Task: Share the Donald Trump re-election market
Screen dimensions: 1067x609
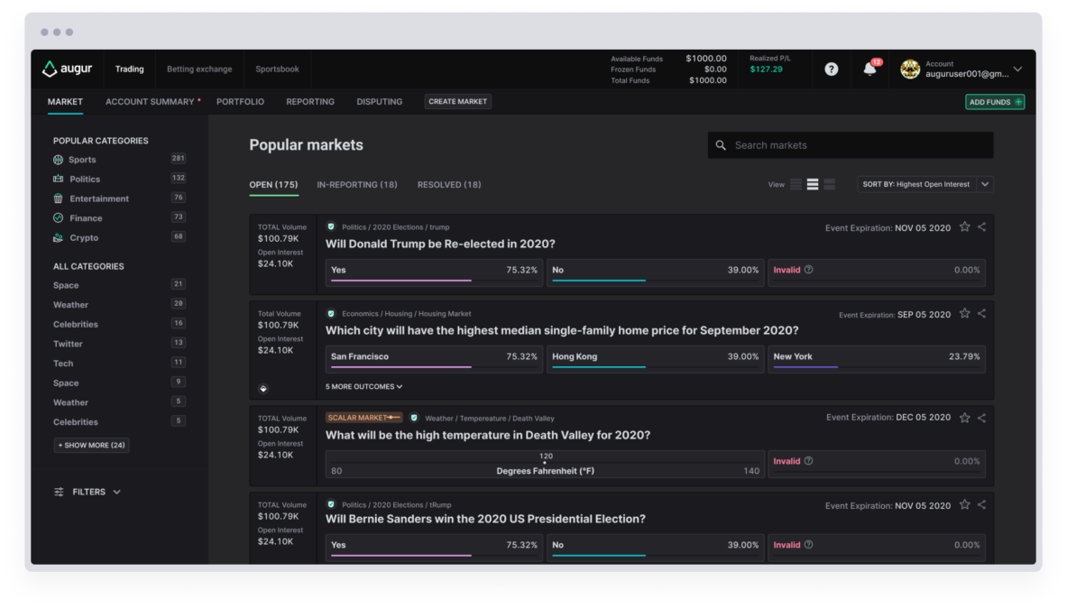Action: click(x=981, y=227)
